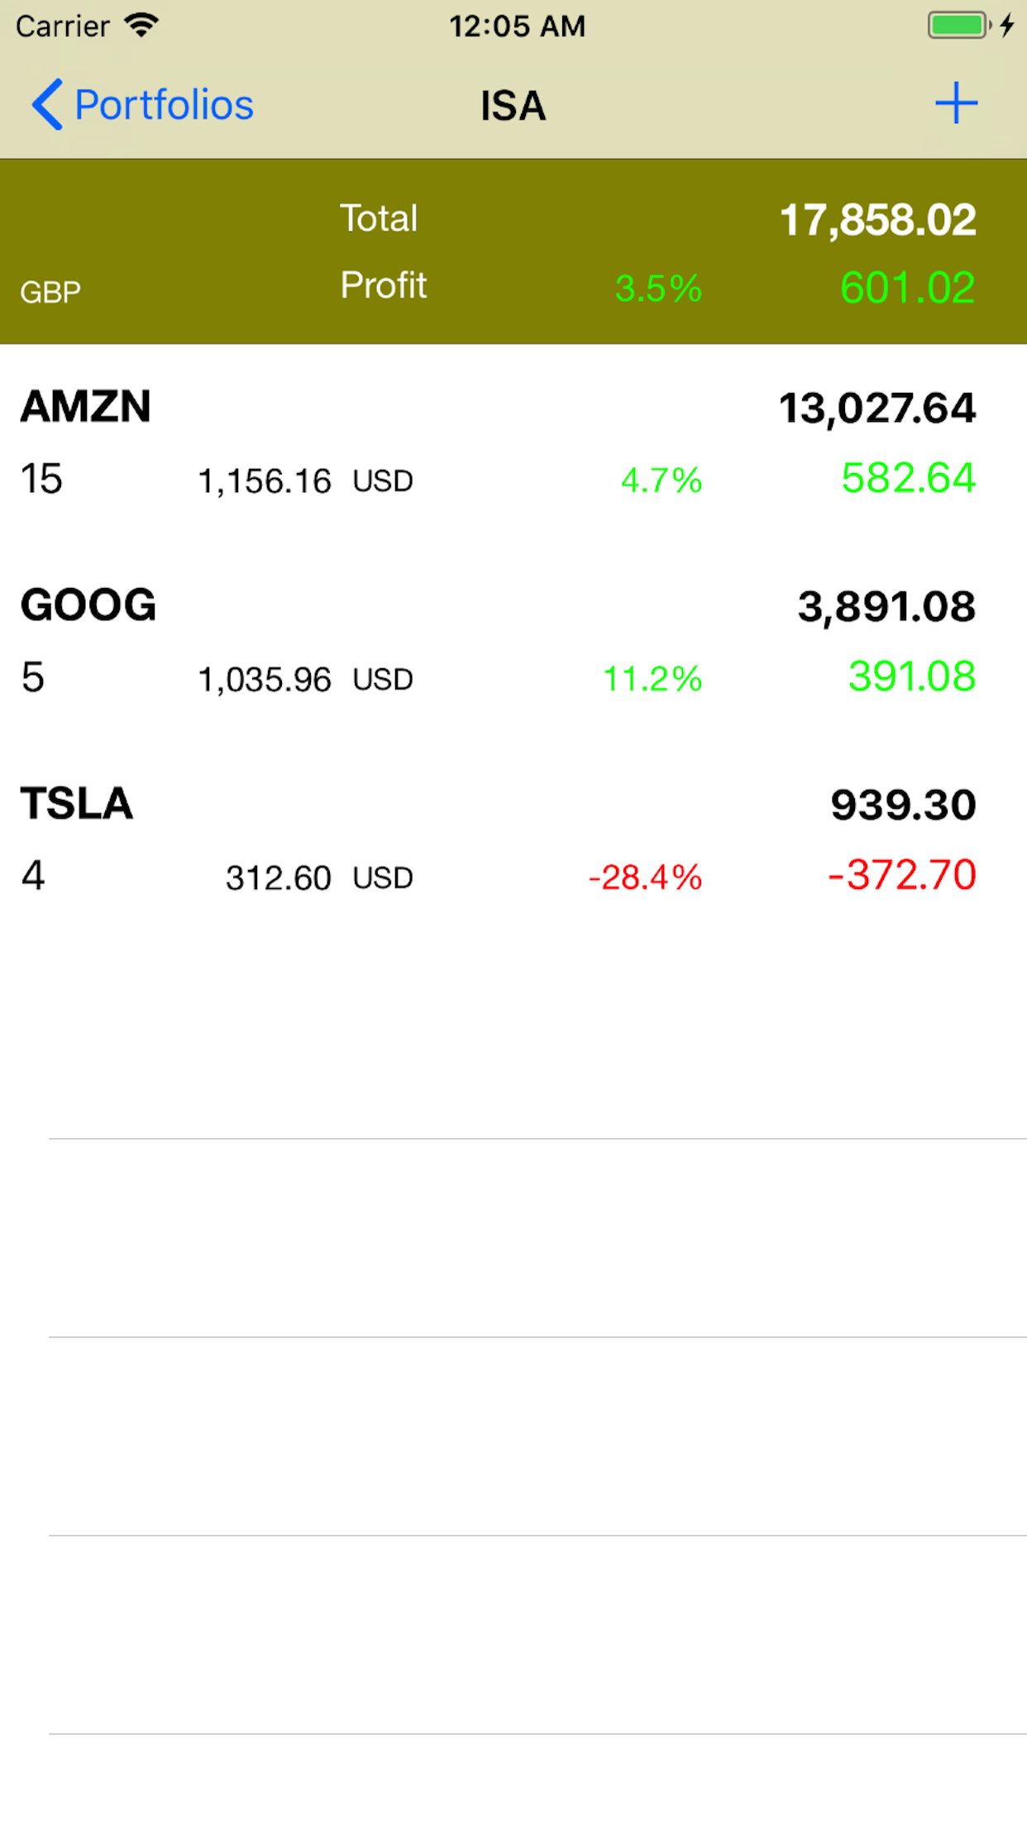Select the GOOG ticker name

pyautogui.click(x=88, y=605)
